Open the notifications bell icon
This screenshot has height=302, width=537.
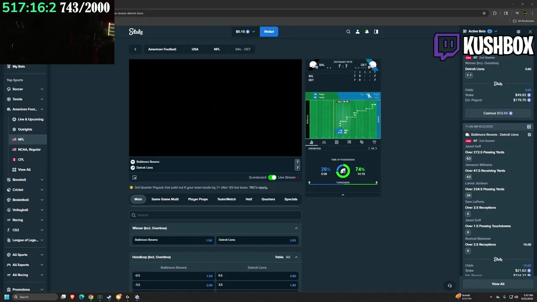click(367, 31)
